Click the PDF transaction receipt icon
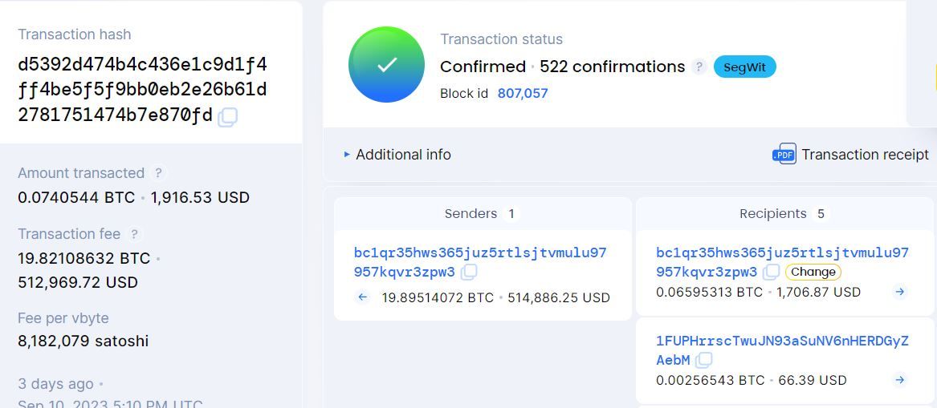Image resolution: width=937 pixels, height=408 pixels. [784, 154]
